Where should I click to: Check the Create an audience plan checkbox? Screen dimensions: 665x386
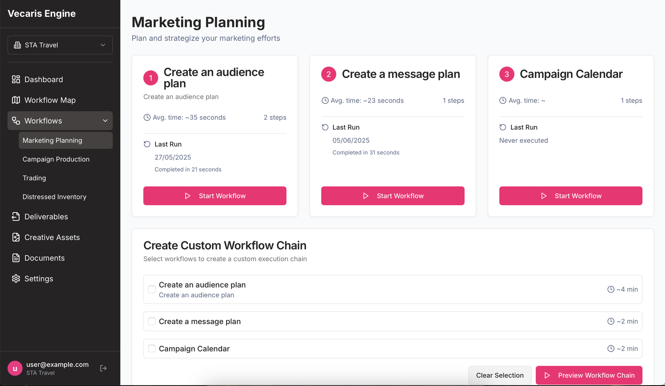[x=152, y=289]
